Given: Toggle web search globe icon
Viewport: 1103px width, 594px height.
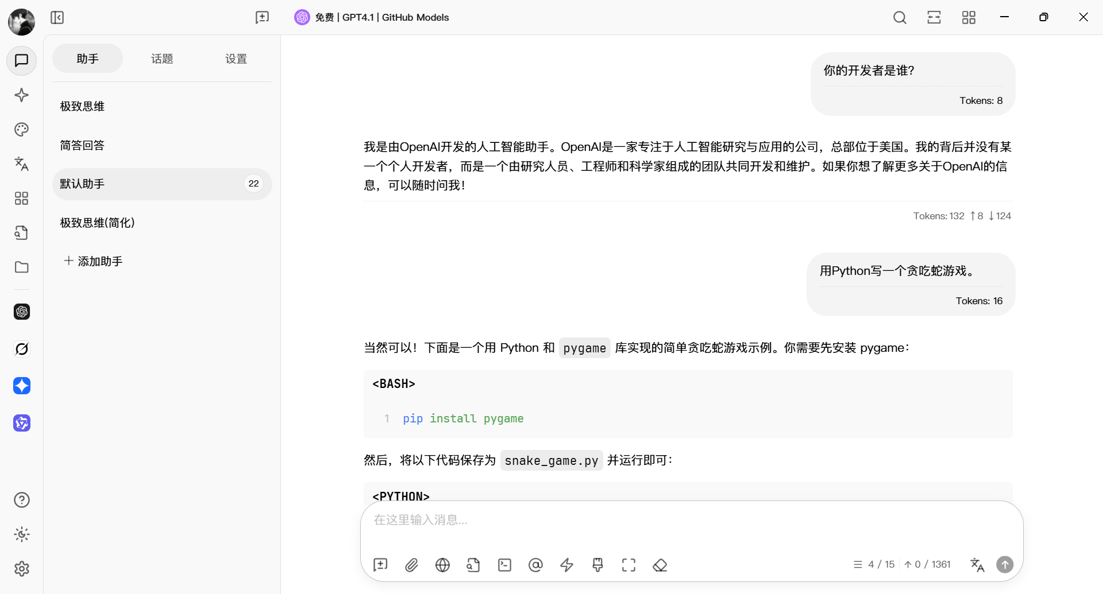Looking at the screenshot, I should [x=442, y=565].
